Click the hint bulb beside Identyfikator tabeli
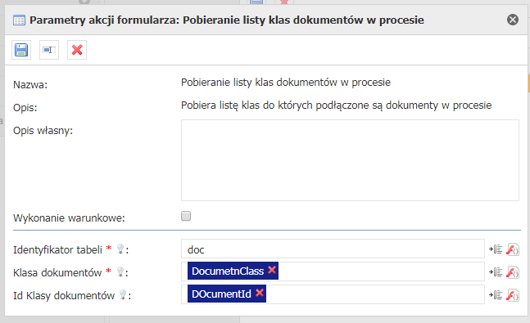The height and width of the screenshot is (323, 530). pos(120,249)
